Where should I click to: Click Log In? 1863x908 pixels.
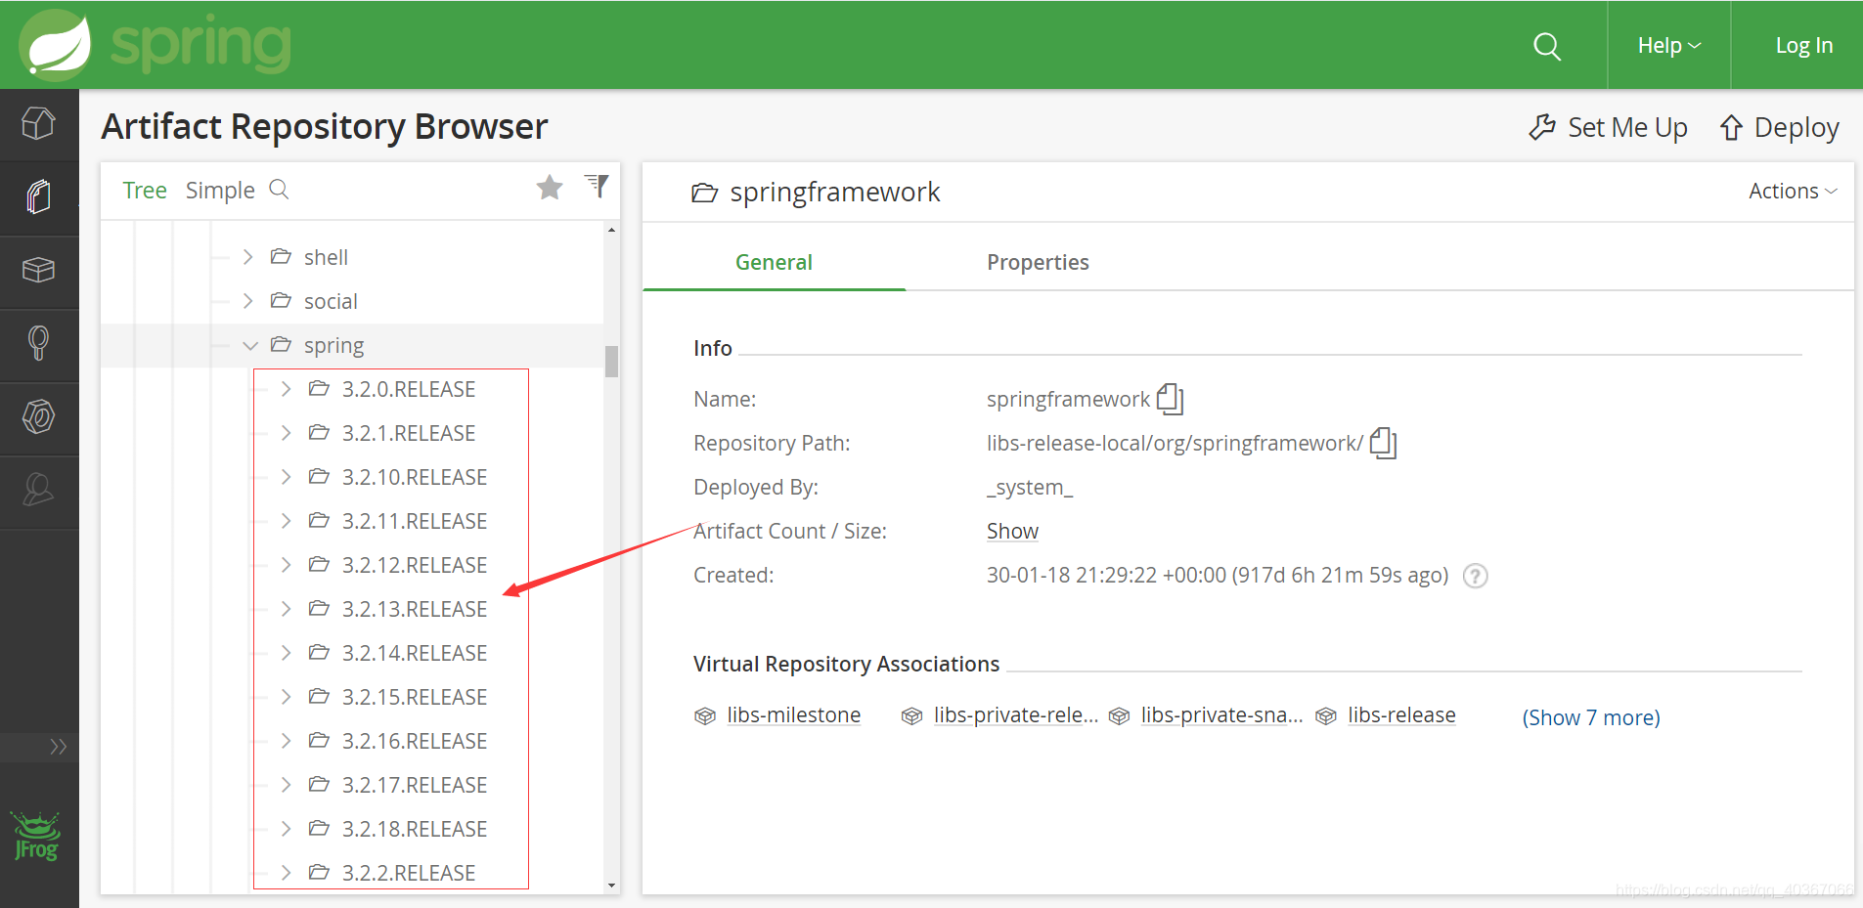pos(1804,45)
